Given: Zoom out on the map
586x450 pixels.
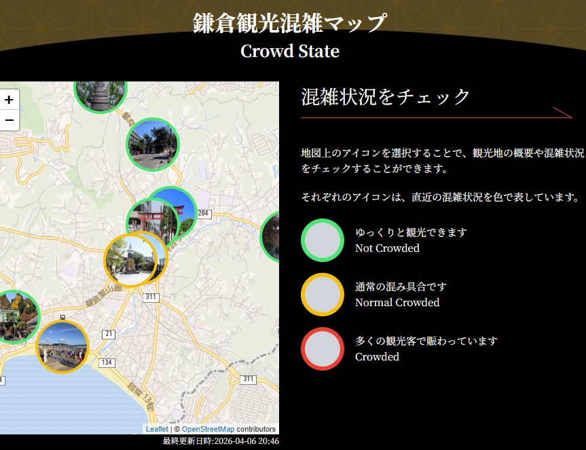Looking at the screenshot, I should 9,121.
